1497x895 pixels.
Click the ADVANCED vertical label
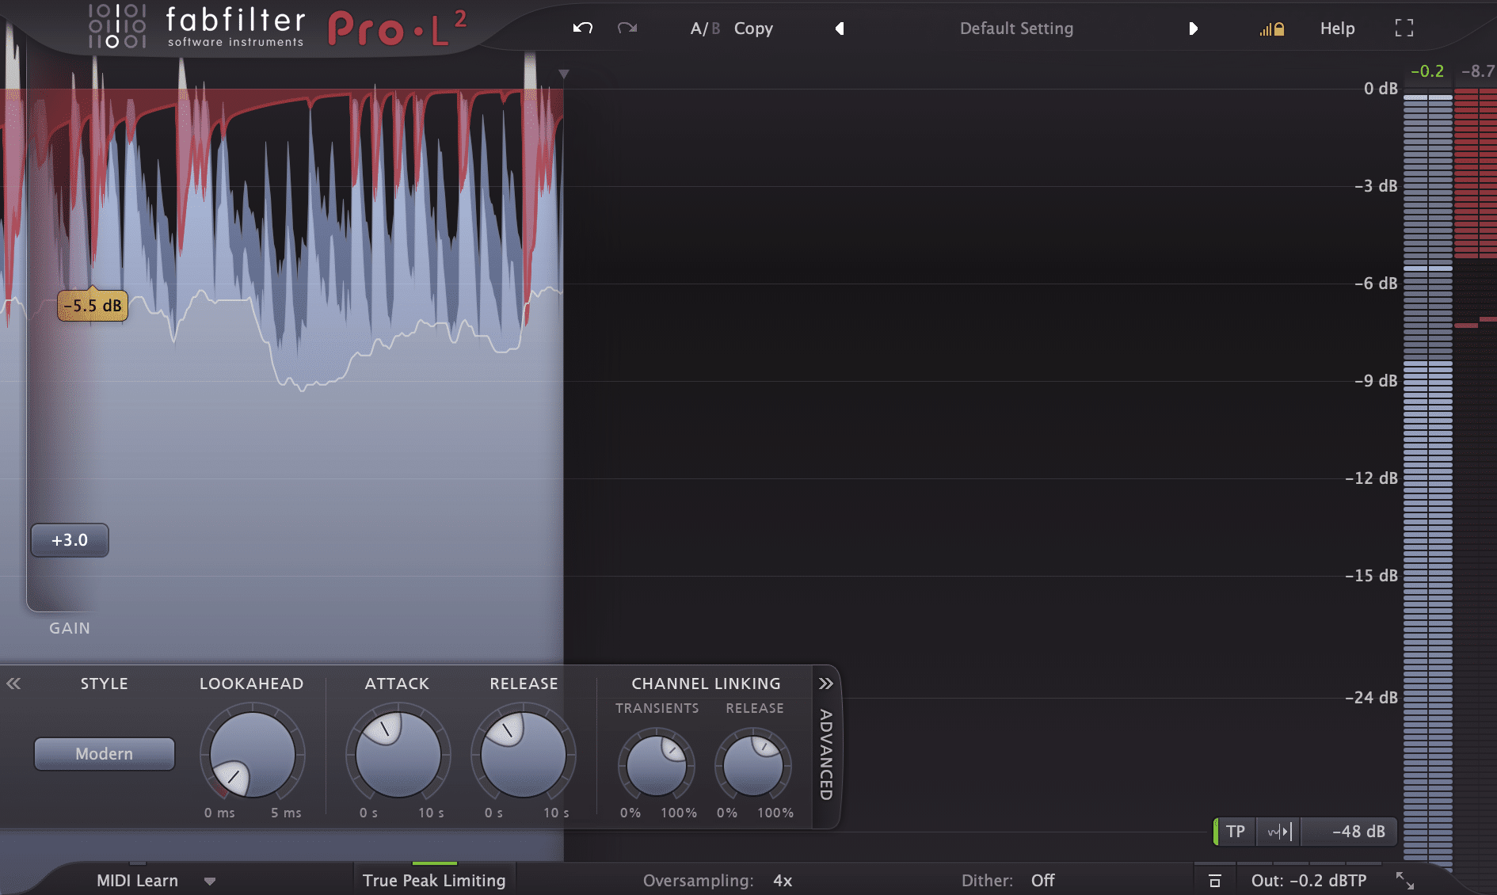pyautogui.click(x=826, y=755)
